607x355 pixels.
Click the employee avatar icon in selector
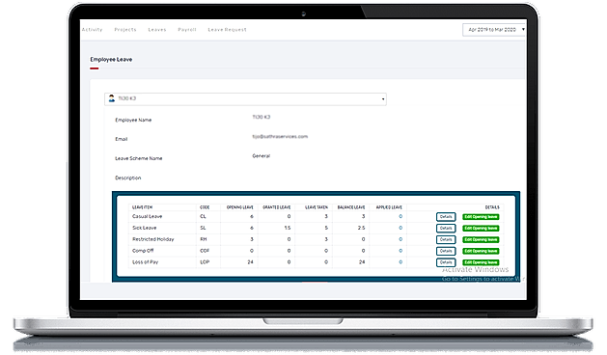pos(112,98)
